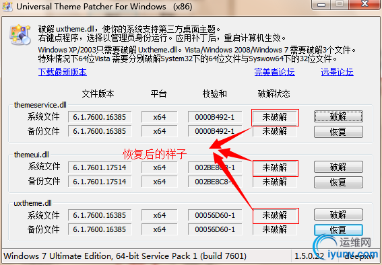This screenshot has width=382, height=265.
Task: Click 破解 button for themeui.dll
Action: coord(338,167)
